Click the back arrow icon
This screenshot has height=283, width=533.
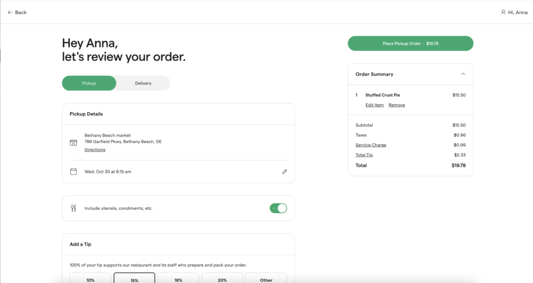click(x=10, y=13)
